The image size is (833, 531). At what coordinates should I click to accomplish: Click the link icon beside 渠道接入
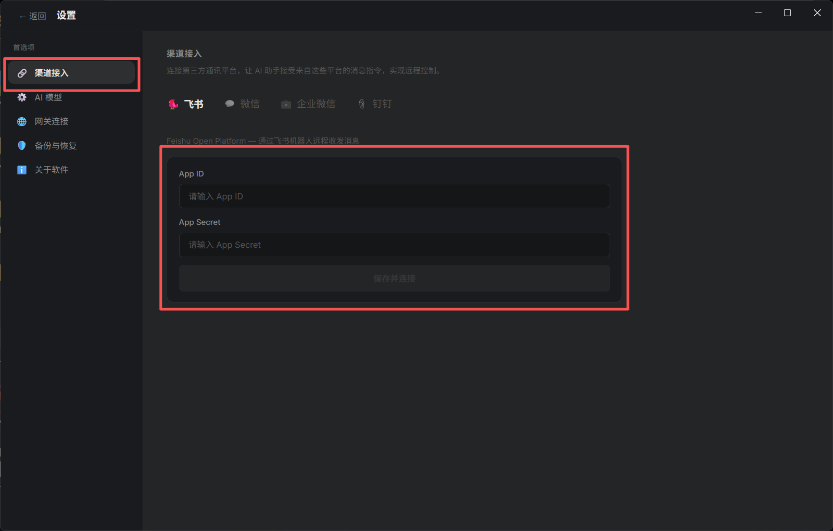point(22,73)
